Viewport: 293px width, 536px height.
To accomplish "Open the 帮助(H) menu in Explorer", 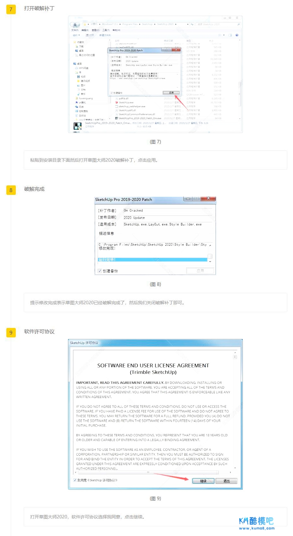I will pyautogui.click(x=116, y=30).
